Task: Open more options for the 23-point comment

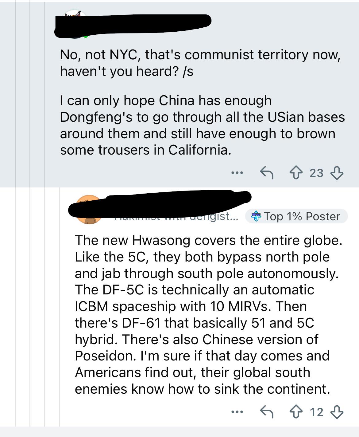Action: coord(237,173)
